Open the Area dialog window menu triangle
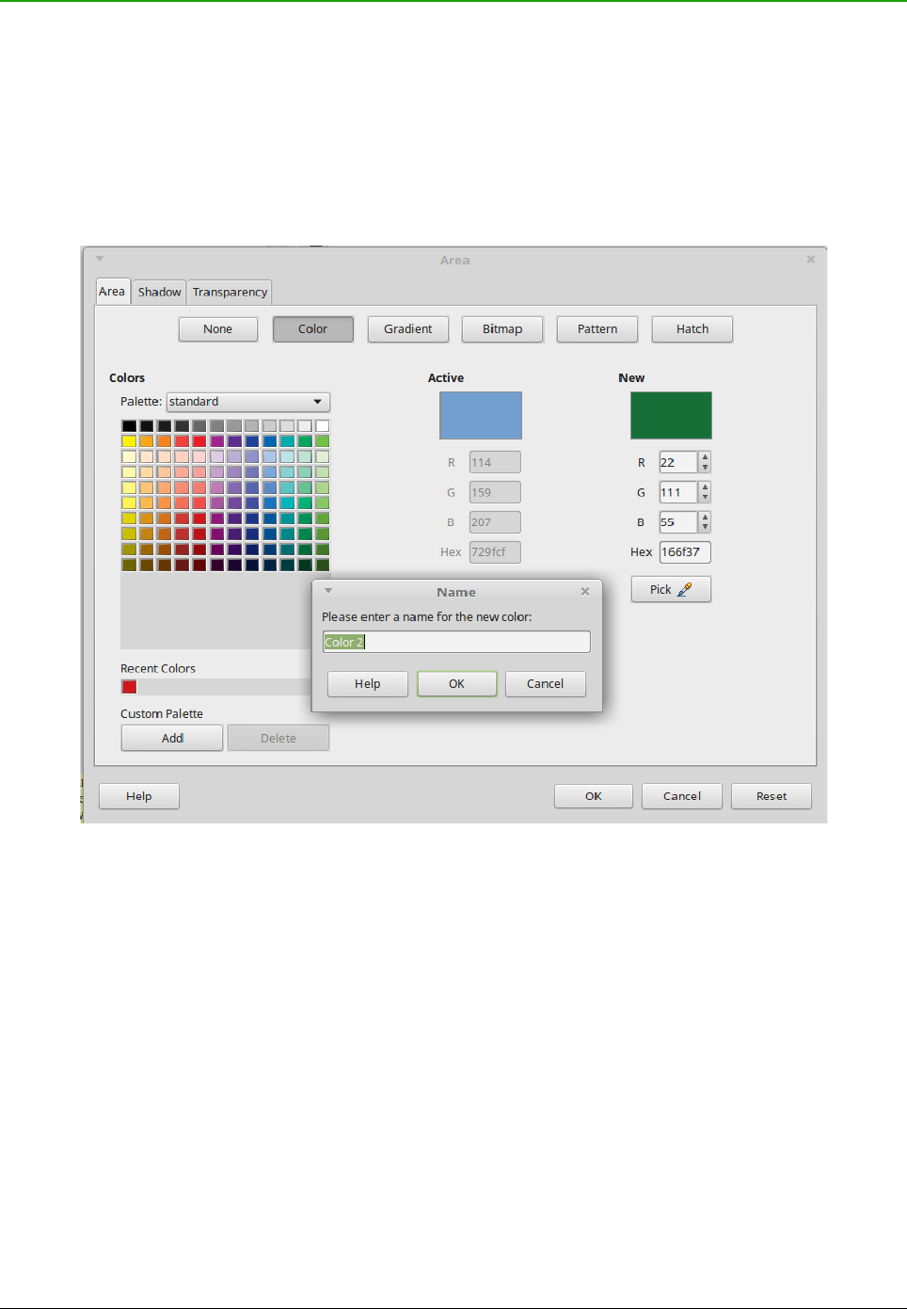 coord(100,259)
